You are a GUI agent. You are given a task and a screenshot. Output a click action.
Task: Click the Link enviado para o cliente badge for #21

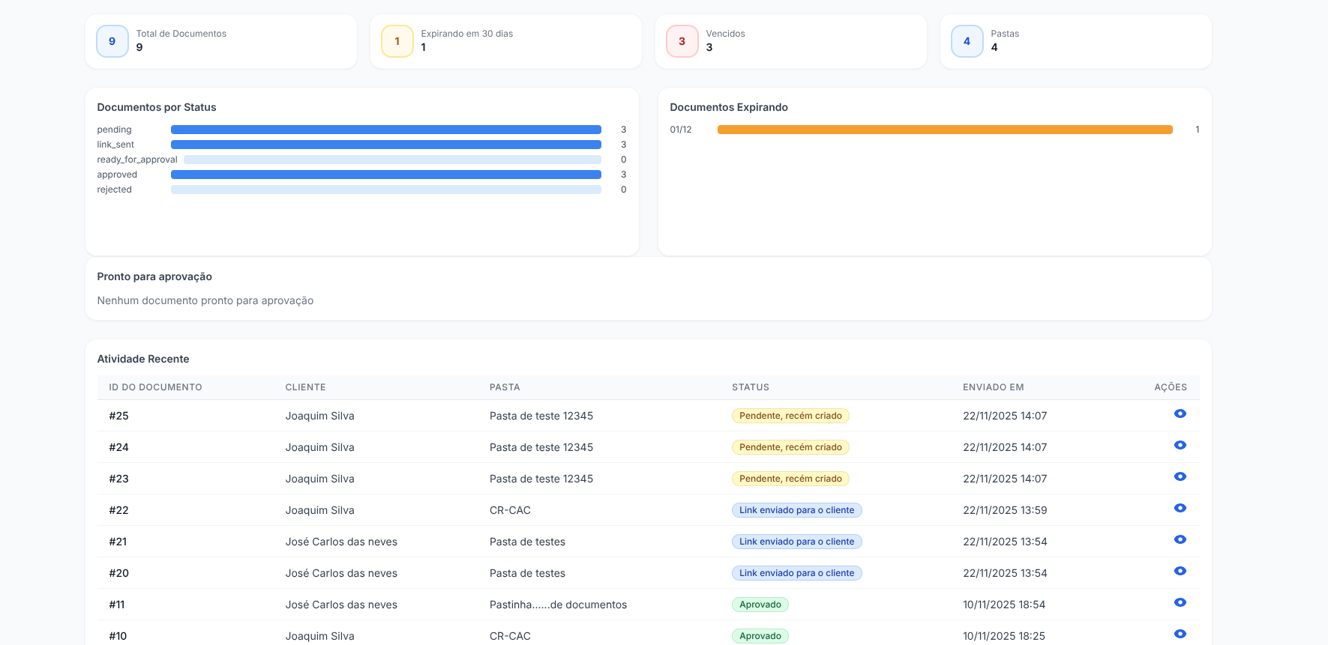797,542
